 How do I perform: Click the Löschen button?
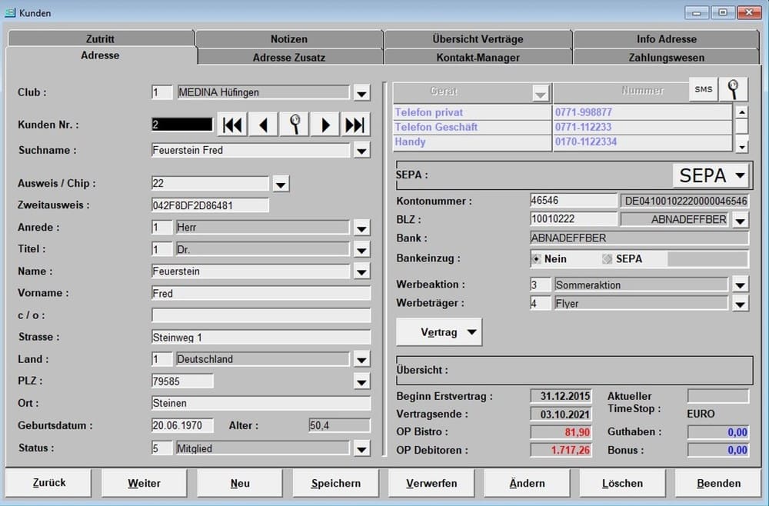[622, 483]
